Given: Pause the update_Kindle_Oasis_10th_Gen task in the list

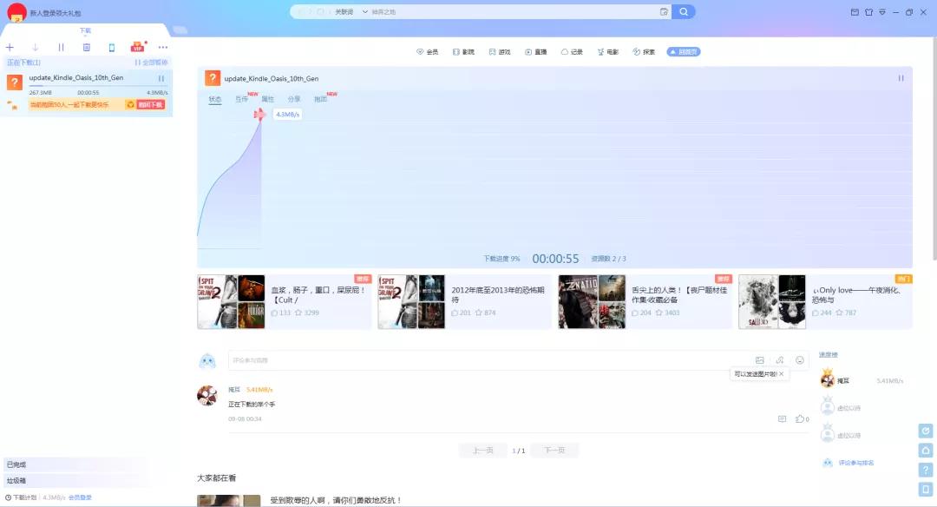Looking at the screenshot, I should click(x=161, y=78).
